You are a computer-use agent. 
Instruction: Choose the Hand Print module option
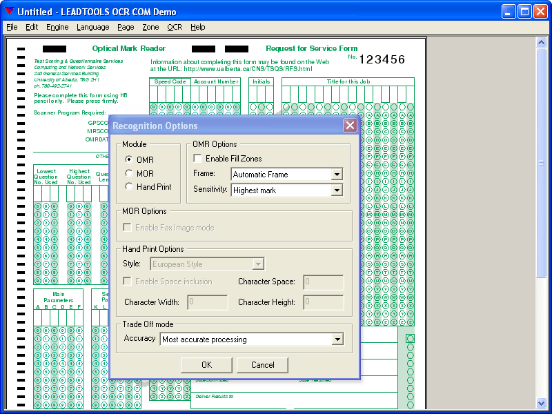point(129,187)
